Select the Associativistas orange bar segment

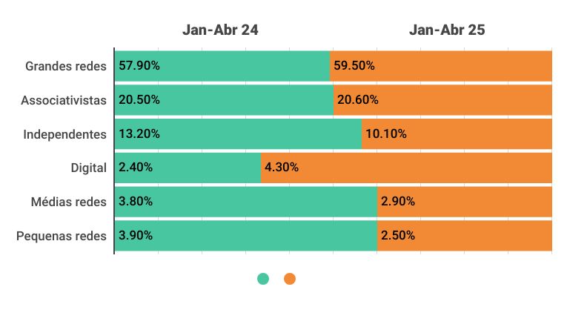[443, 99]
